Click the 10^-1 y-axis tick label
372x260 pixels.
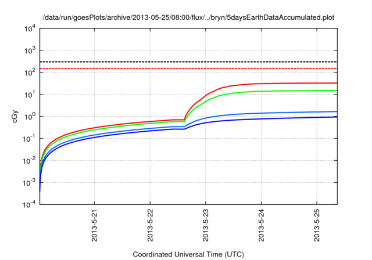[29, 138]
